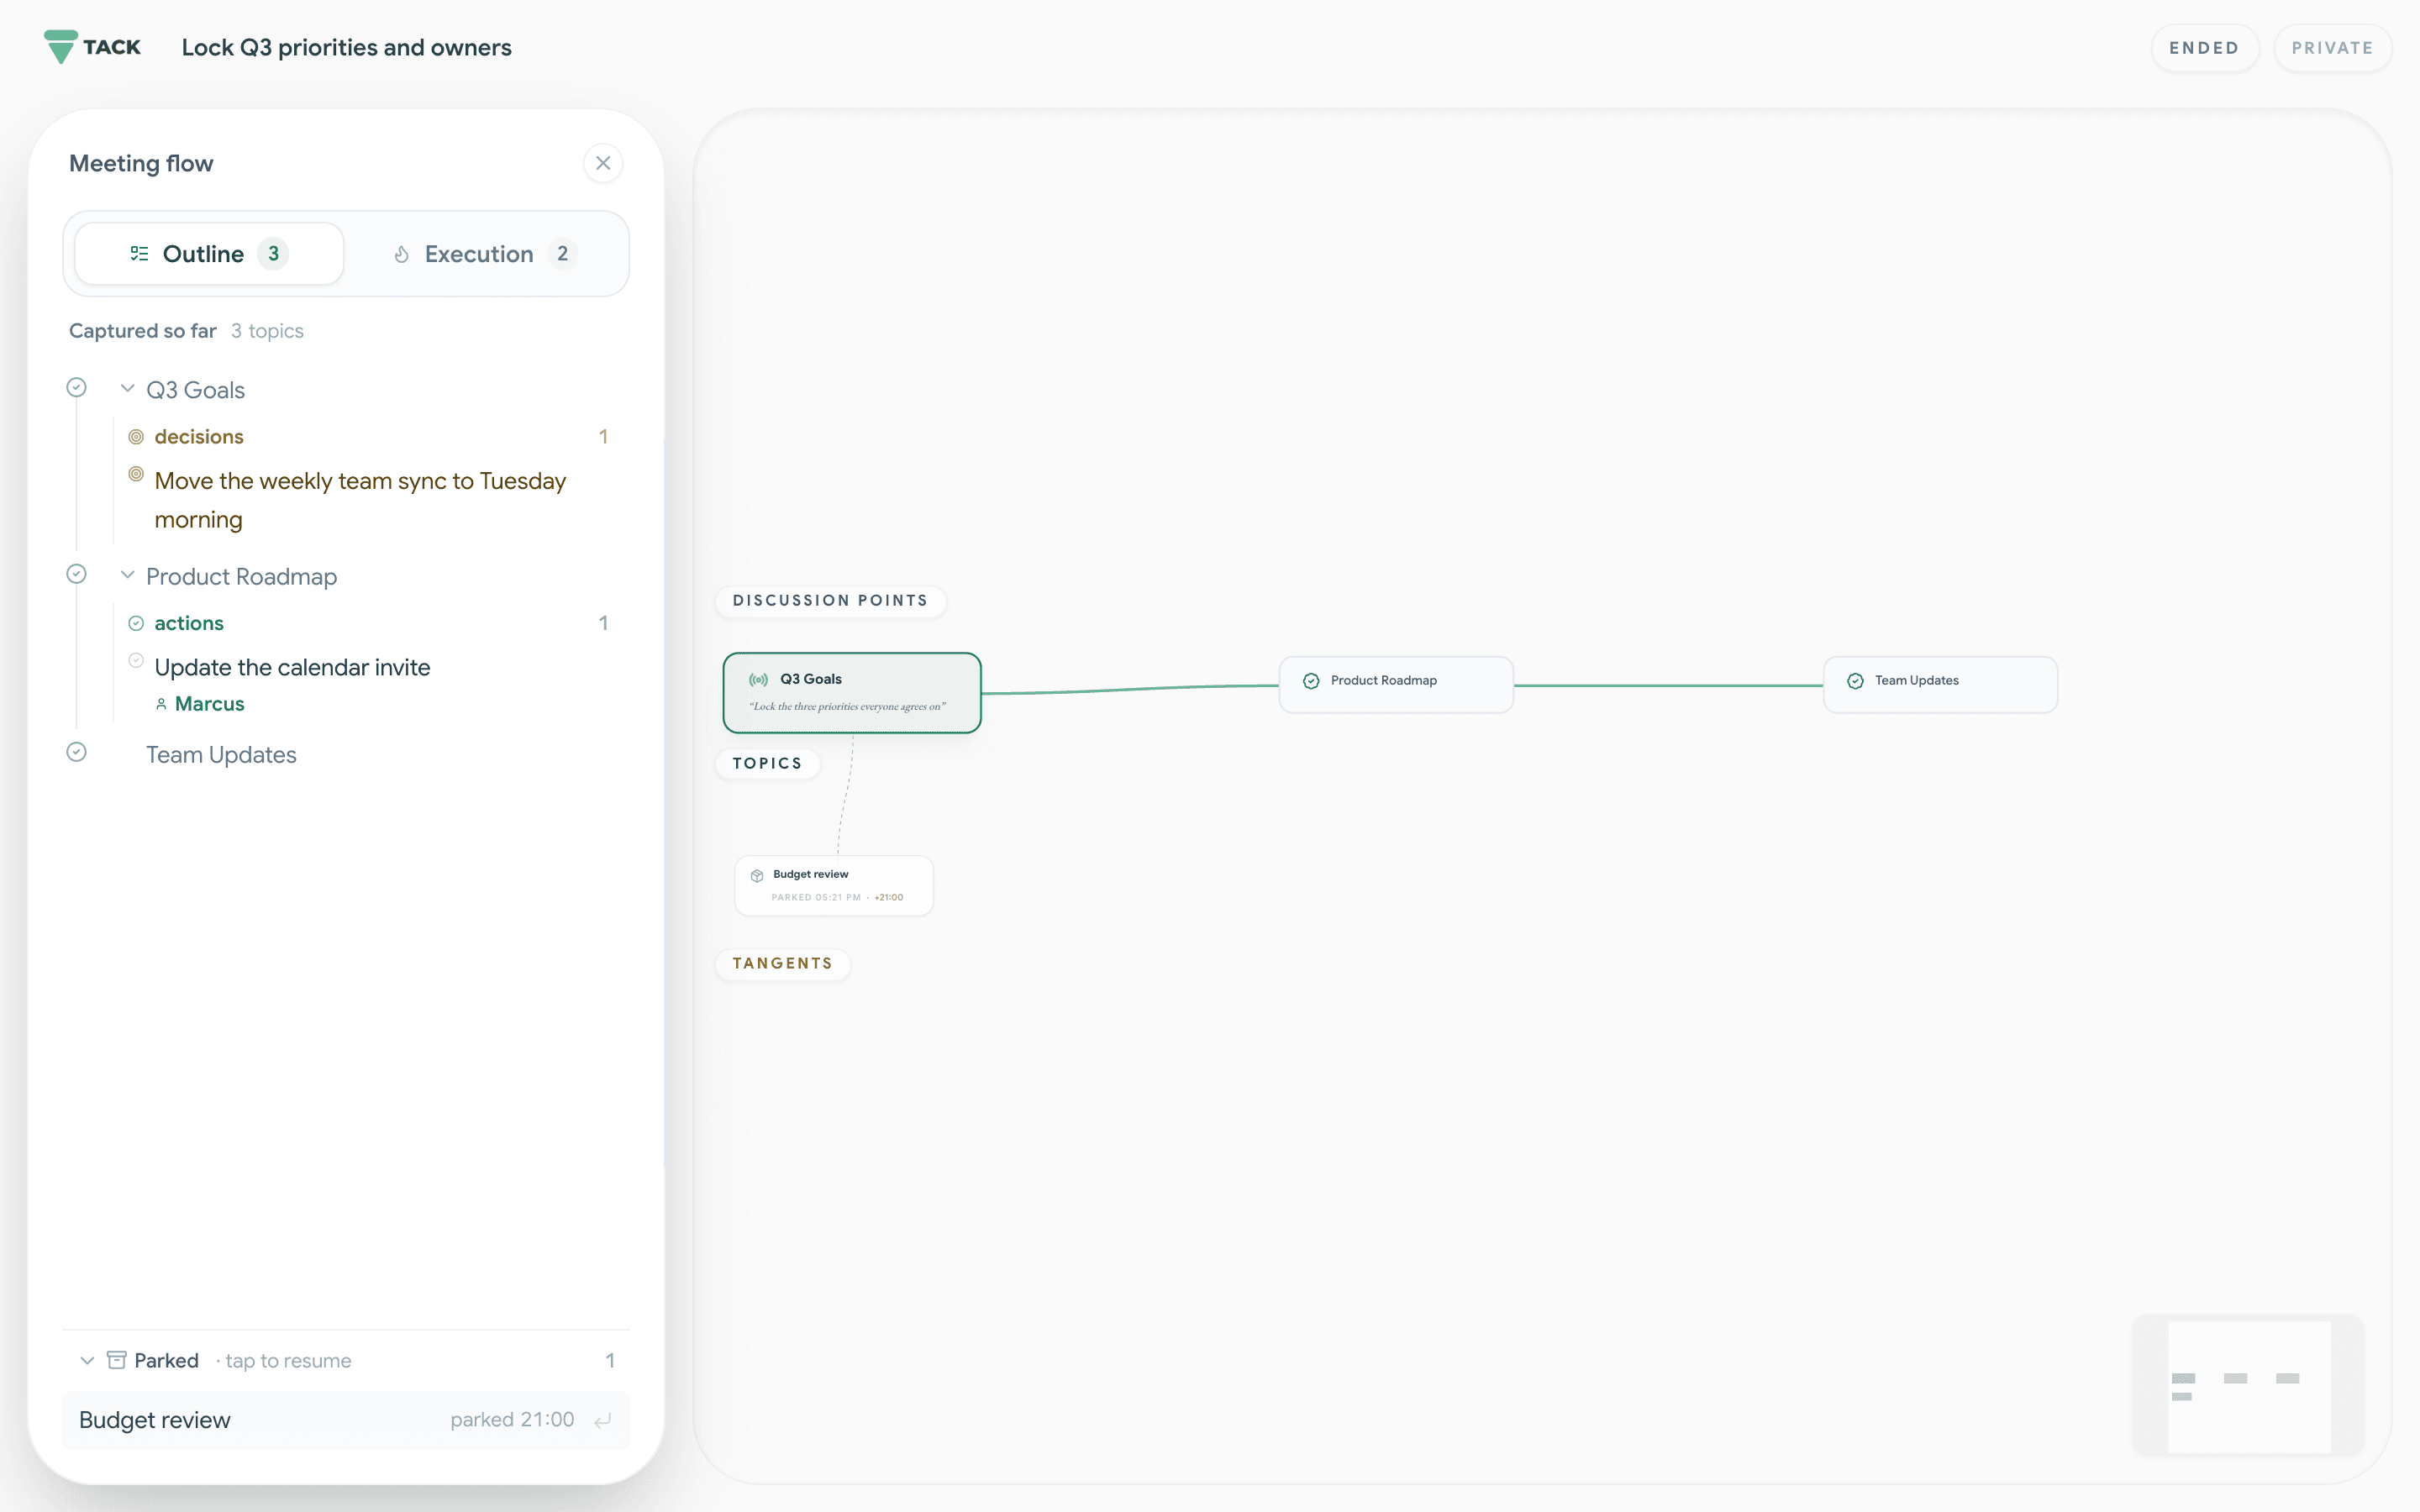Click the Outline tab count badge 3
Viewport: 2420px width, 1512px height.
pyautogui.click(x=273, y=254)
